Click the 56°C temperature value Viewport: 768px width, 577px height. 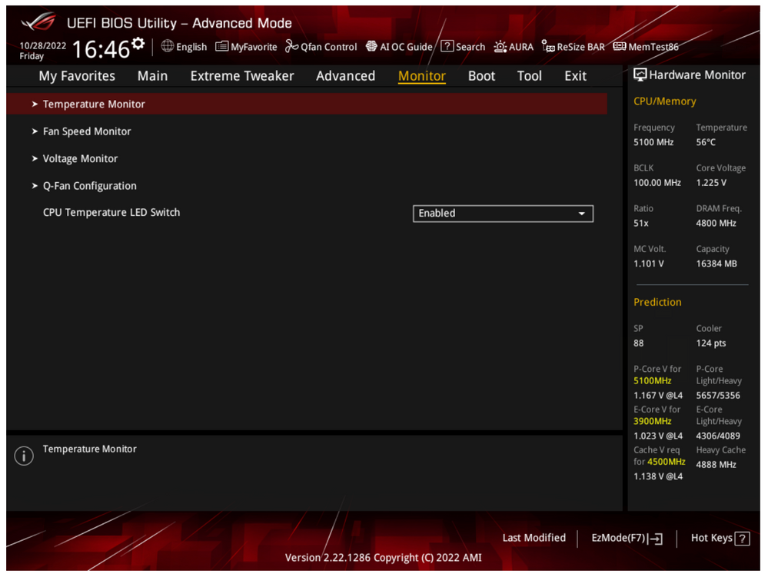[706, 142]
